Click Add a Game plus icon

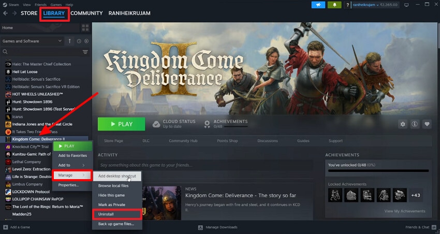click(x=6, y=227)
